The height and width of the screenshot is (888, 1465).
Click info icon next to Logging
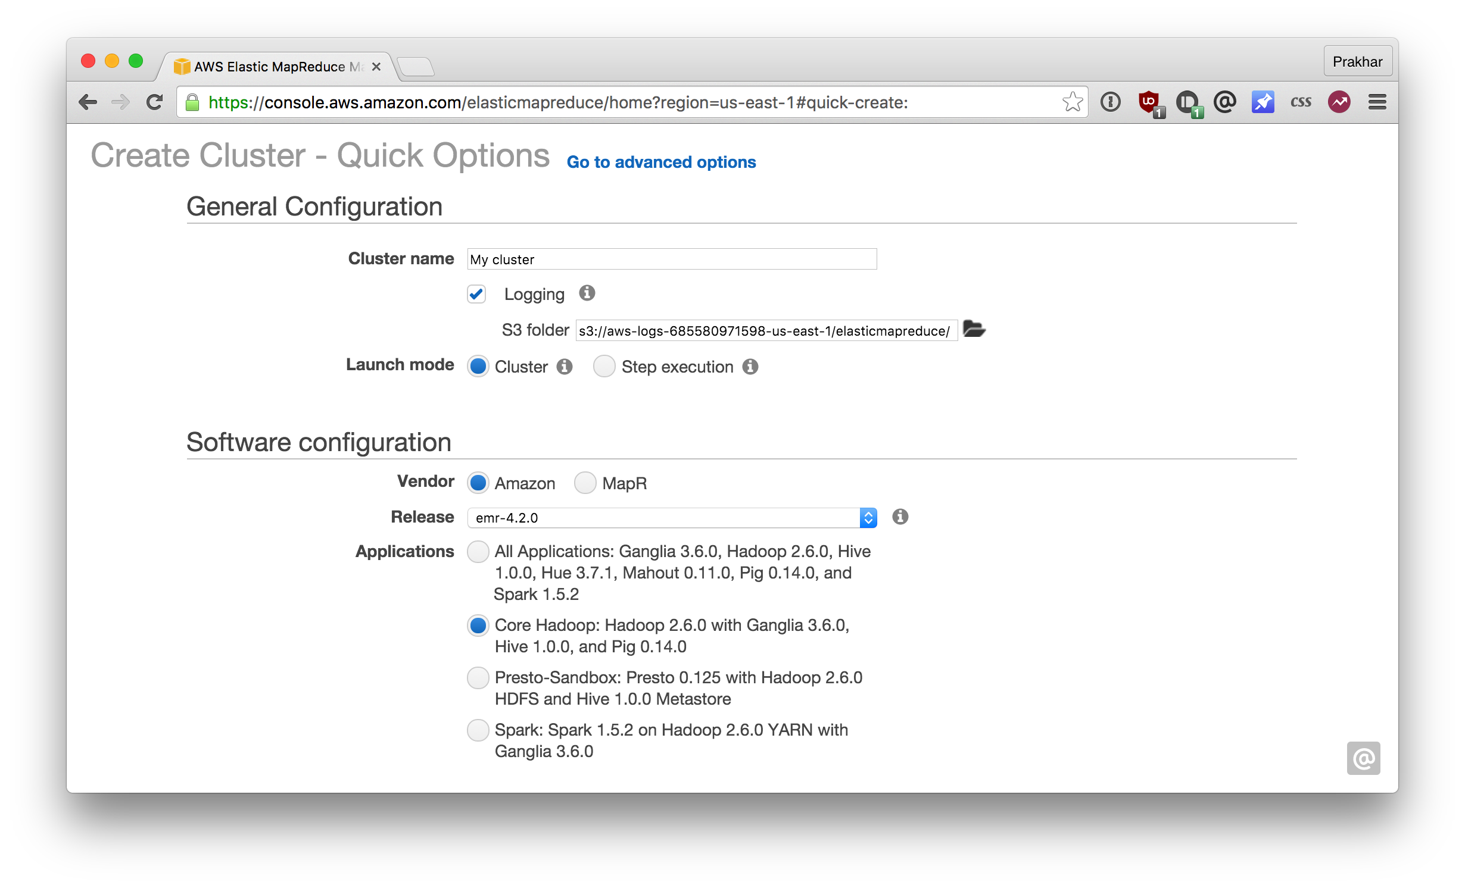(587, 293)
